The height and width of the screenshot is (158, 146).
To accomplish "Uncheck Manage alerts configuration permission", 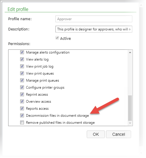I will click(x=22, y=52).
